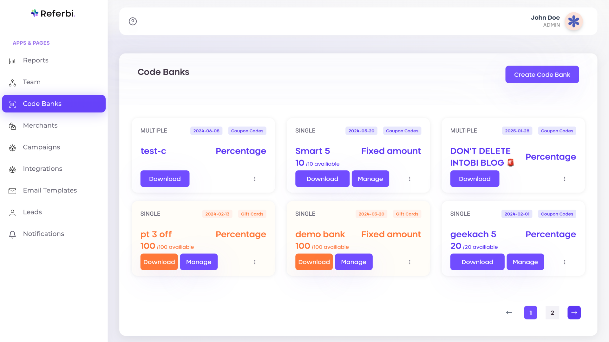Navigate to Team section
This screenshot has width=609, height=342.
click(x=32, y=82)
